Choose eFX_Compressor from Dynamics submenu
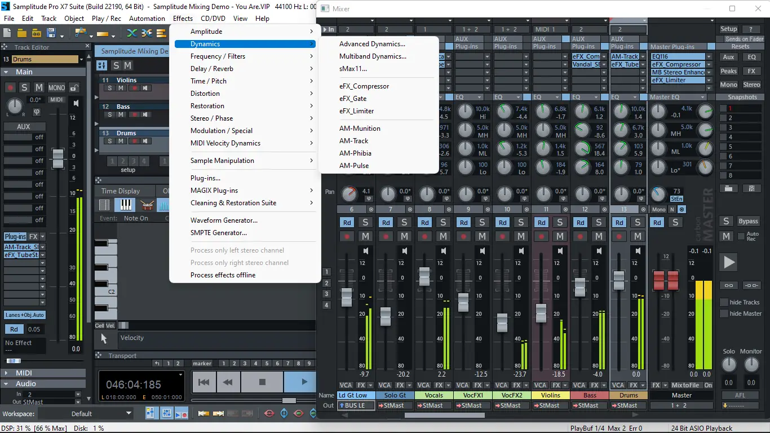 pyautogui.click(x=364, y=86)
